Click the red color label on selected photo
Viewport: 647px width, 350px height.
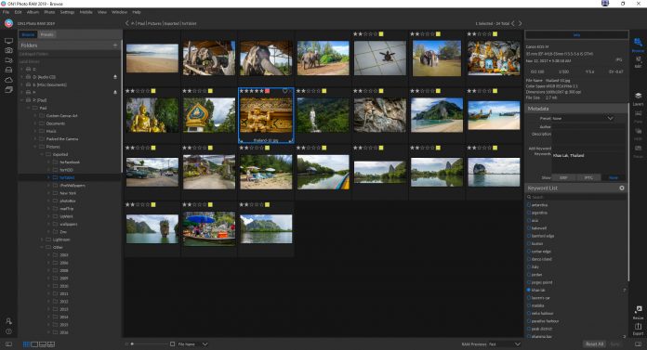(x=267, y=91)
